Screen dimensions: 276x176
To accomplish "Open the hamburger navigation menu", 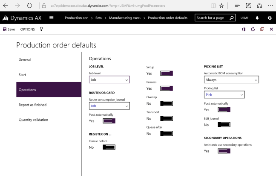I will pos(52,18).
